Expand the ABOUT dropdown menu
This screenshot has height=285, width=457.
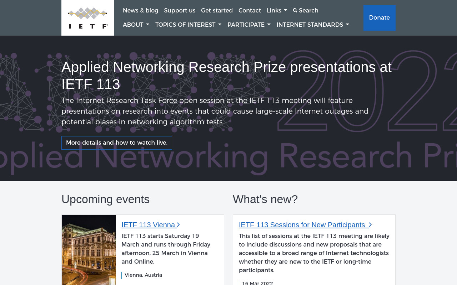pos(136,25)
